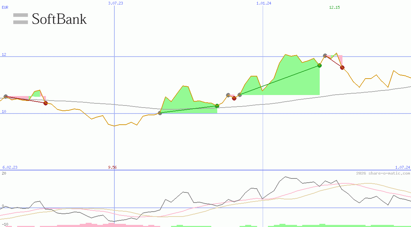Image resolution: width=411 pixels, height=227 pixels.
Task: Click the 9.56 low price label
Action: coord(113,167)
